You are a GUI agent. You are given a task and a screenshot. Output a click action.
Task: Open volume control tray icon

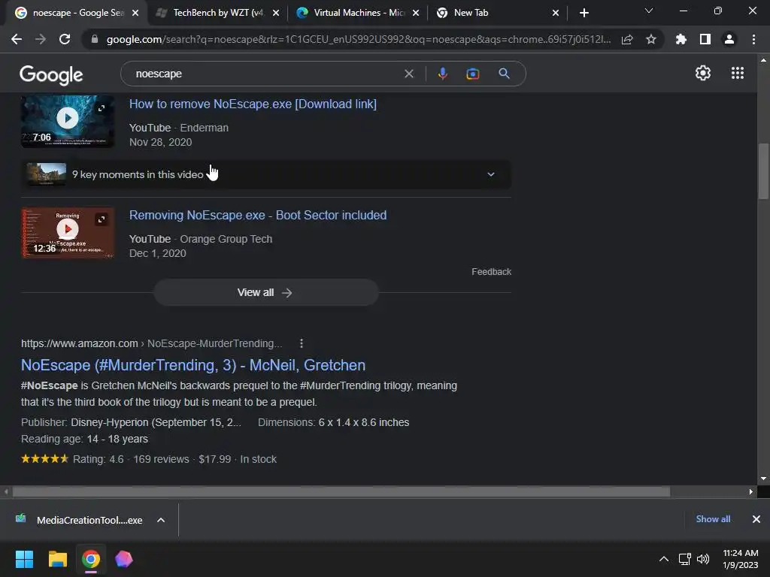pos(703,559)
